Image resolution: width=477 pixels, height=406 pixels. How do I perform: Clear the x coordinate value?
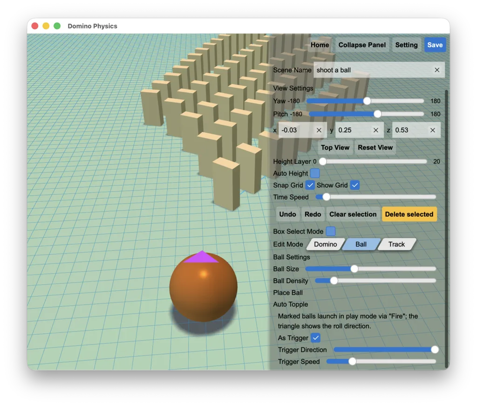pyautogui.click(x=319, y=130)
